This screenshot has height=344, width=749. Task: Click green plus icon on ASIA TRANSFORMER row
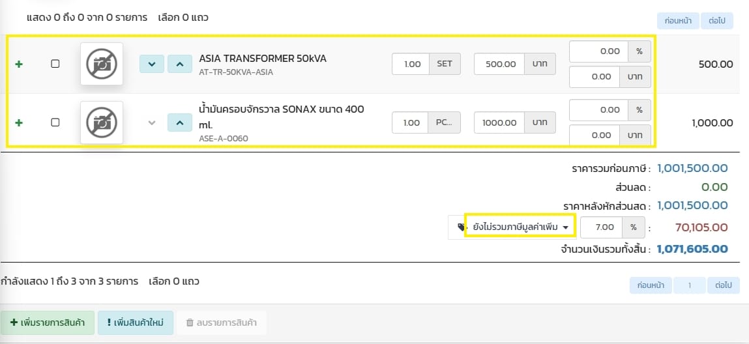[18, 64]
